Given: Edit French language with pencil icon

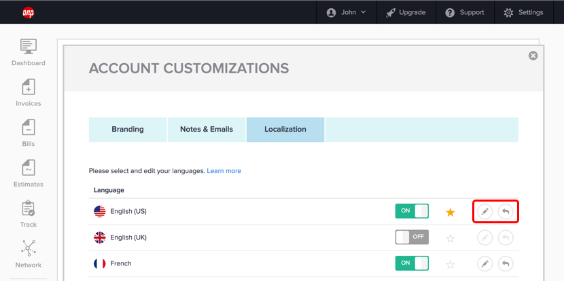Looking at the screenshot, I should 484,264.
